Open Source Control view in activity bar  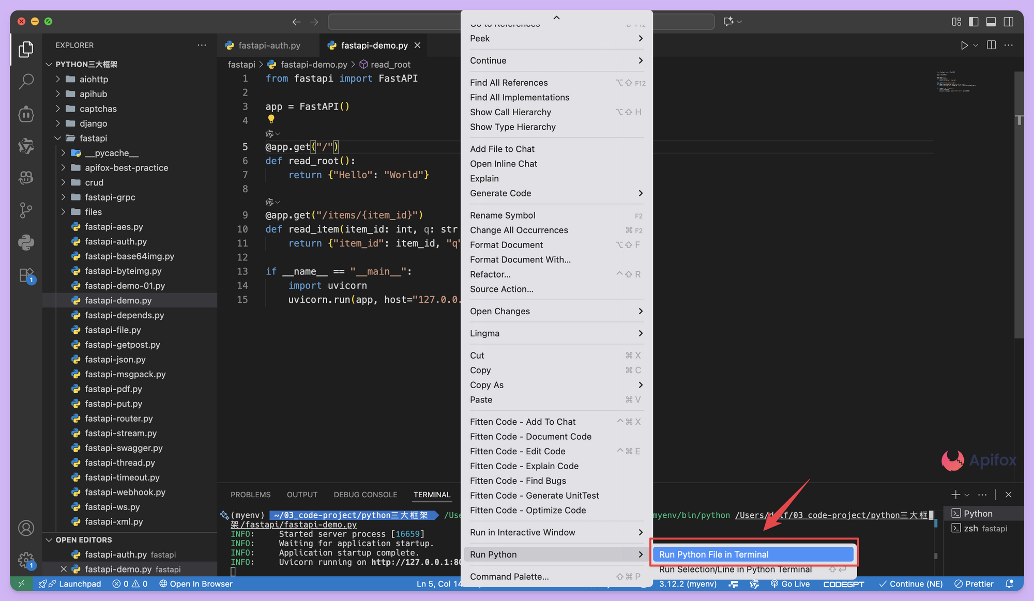point(26,210)
